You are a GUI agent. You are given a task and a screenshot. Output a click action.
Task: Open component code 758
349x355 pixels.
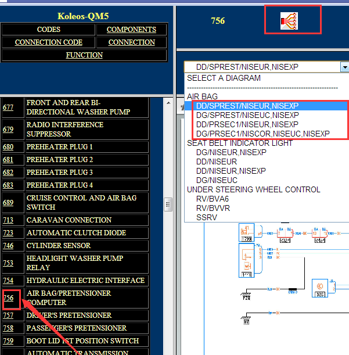coord(8,328)
